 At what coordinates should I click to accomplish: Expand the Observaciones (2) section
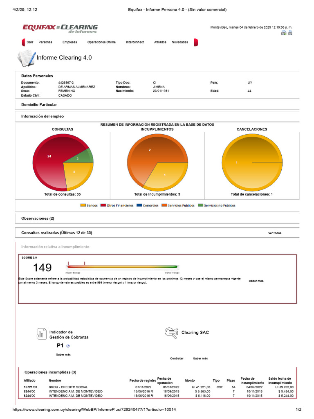[157, 219]
